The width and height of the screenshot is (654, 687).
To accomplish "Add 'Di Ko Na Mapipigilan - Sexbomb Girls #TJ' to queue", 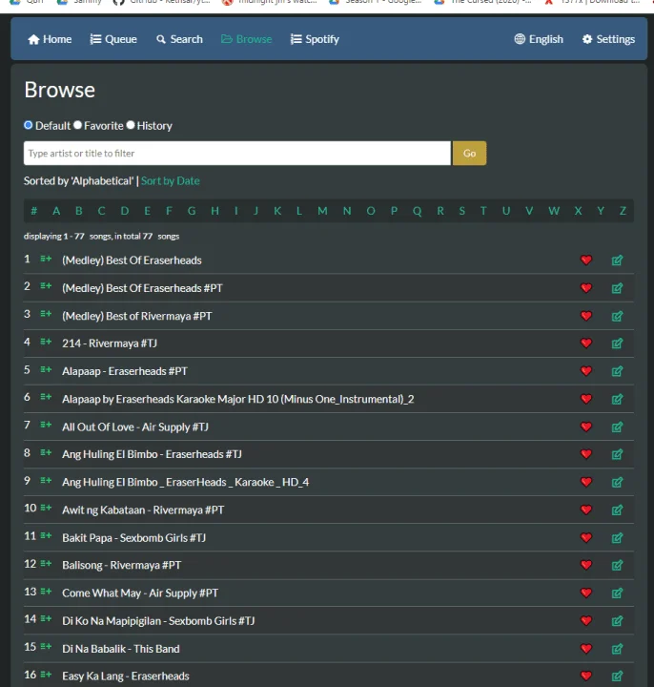I will (x=46, y=619).
